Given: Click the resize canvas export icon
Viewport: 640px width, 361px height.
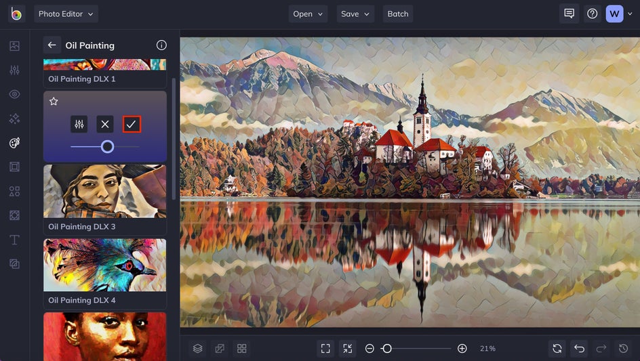Looking at the screenshot, I should tap(220, 348).
